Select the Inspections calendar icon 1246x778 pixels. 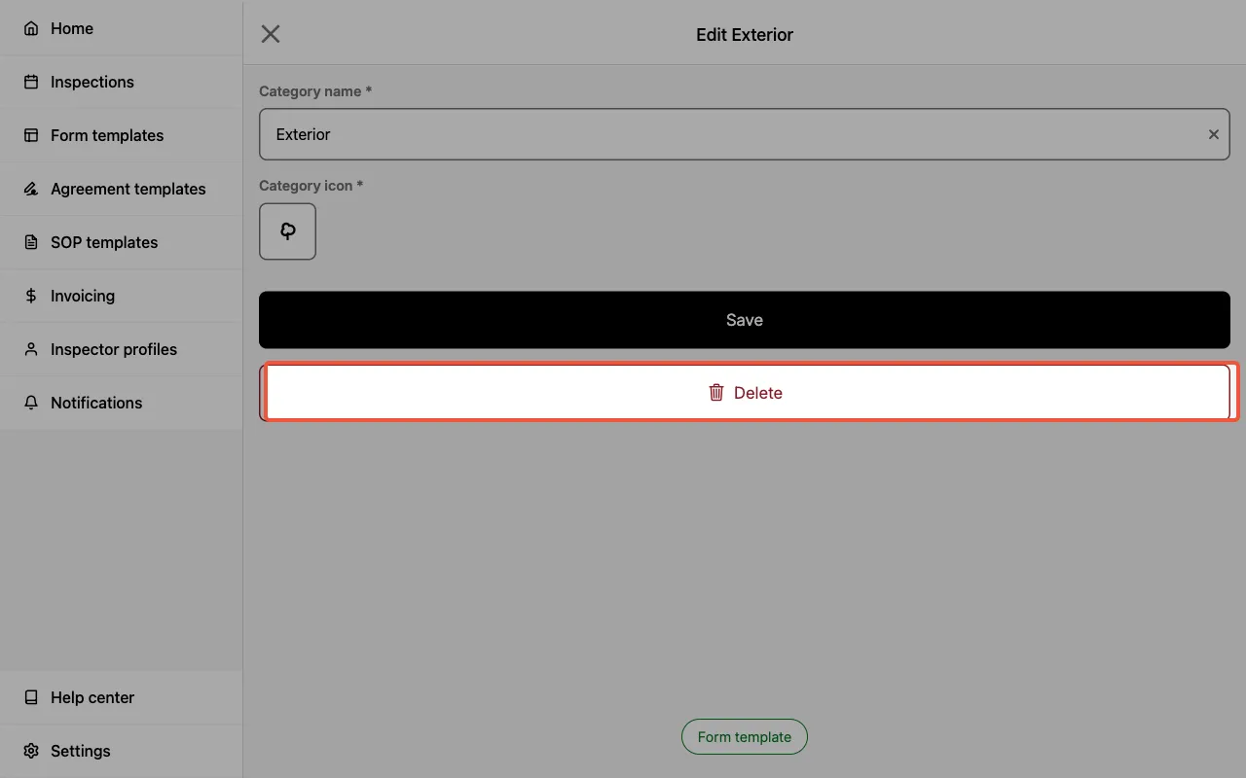click(x=29, y=82)
